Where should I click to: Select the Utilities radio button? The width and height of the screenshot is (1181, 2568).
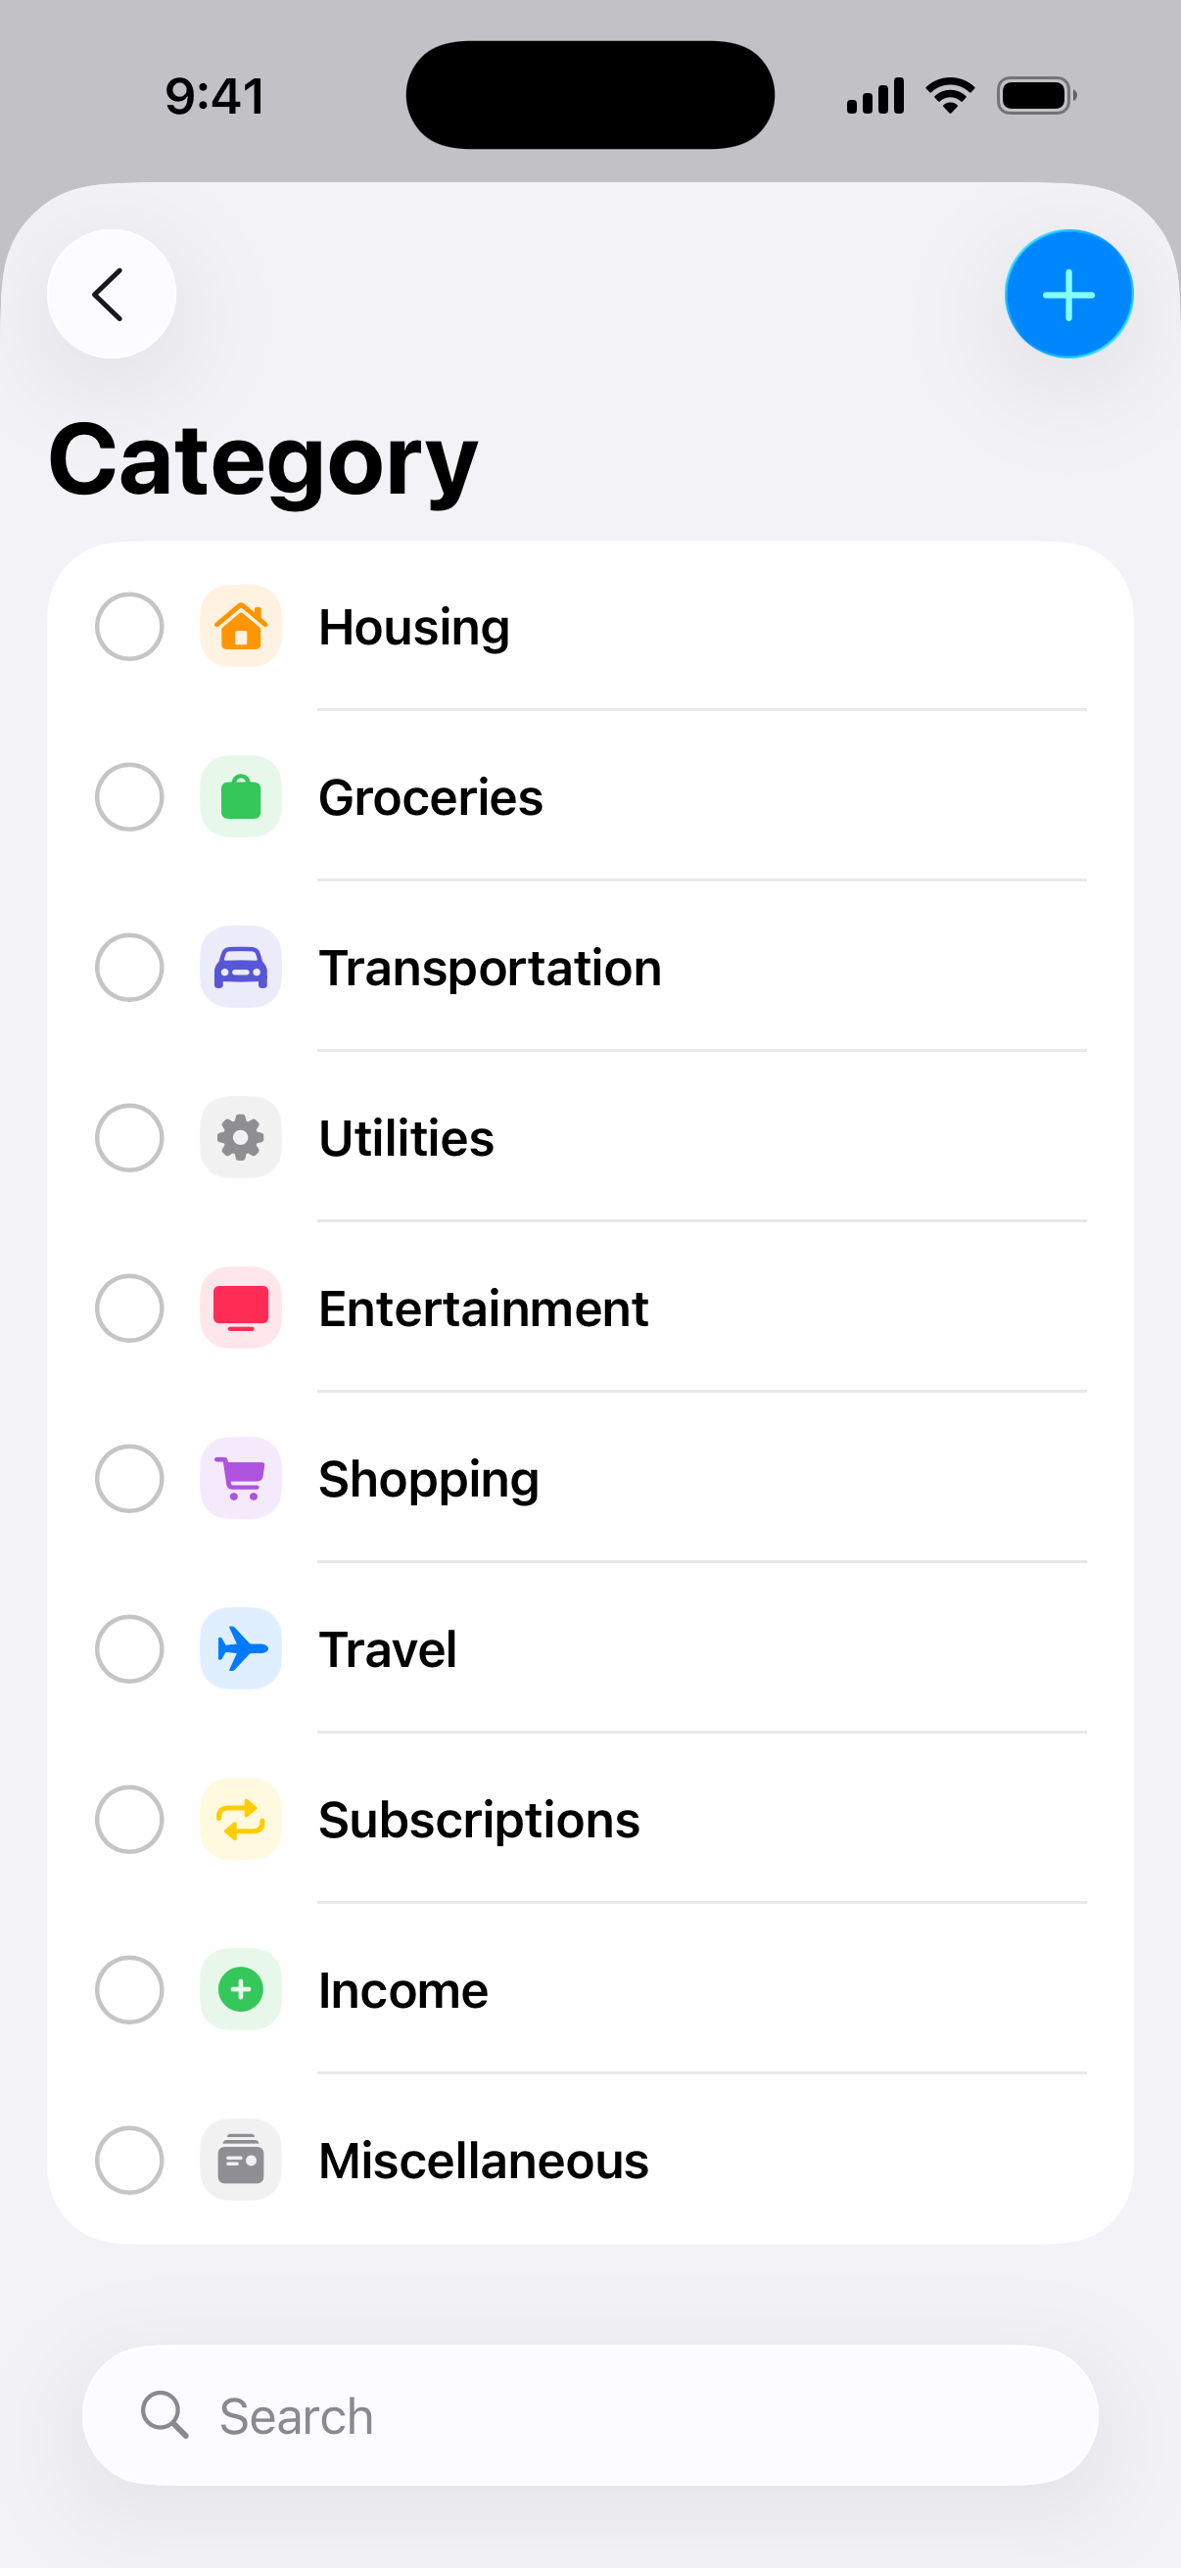129,1137
